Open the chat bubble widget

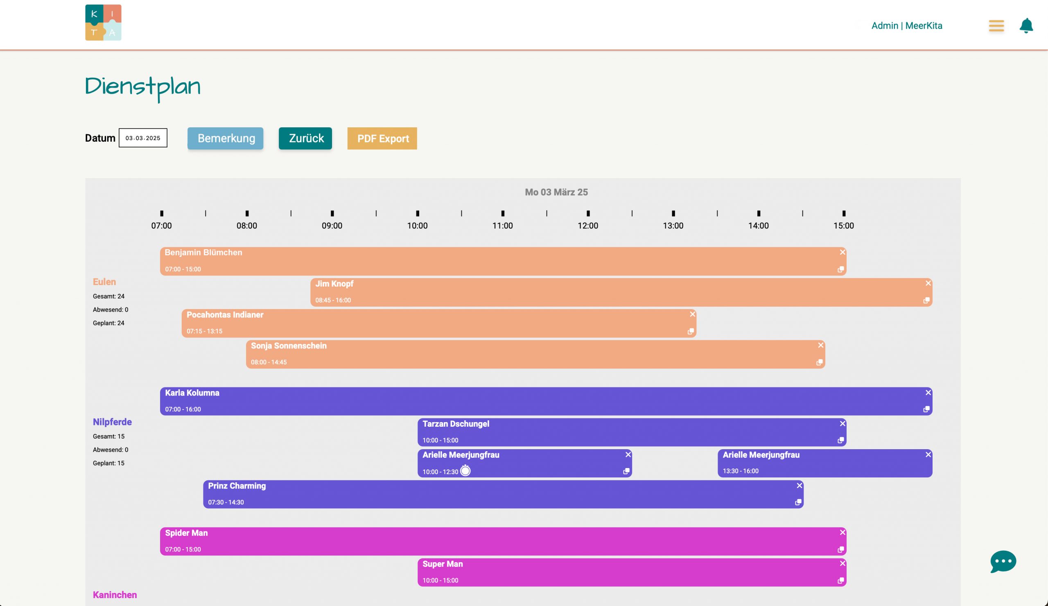tap(1003, 561)
